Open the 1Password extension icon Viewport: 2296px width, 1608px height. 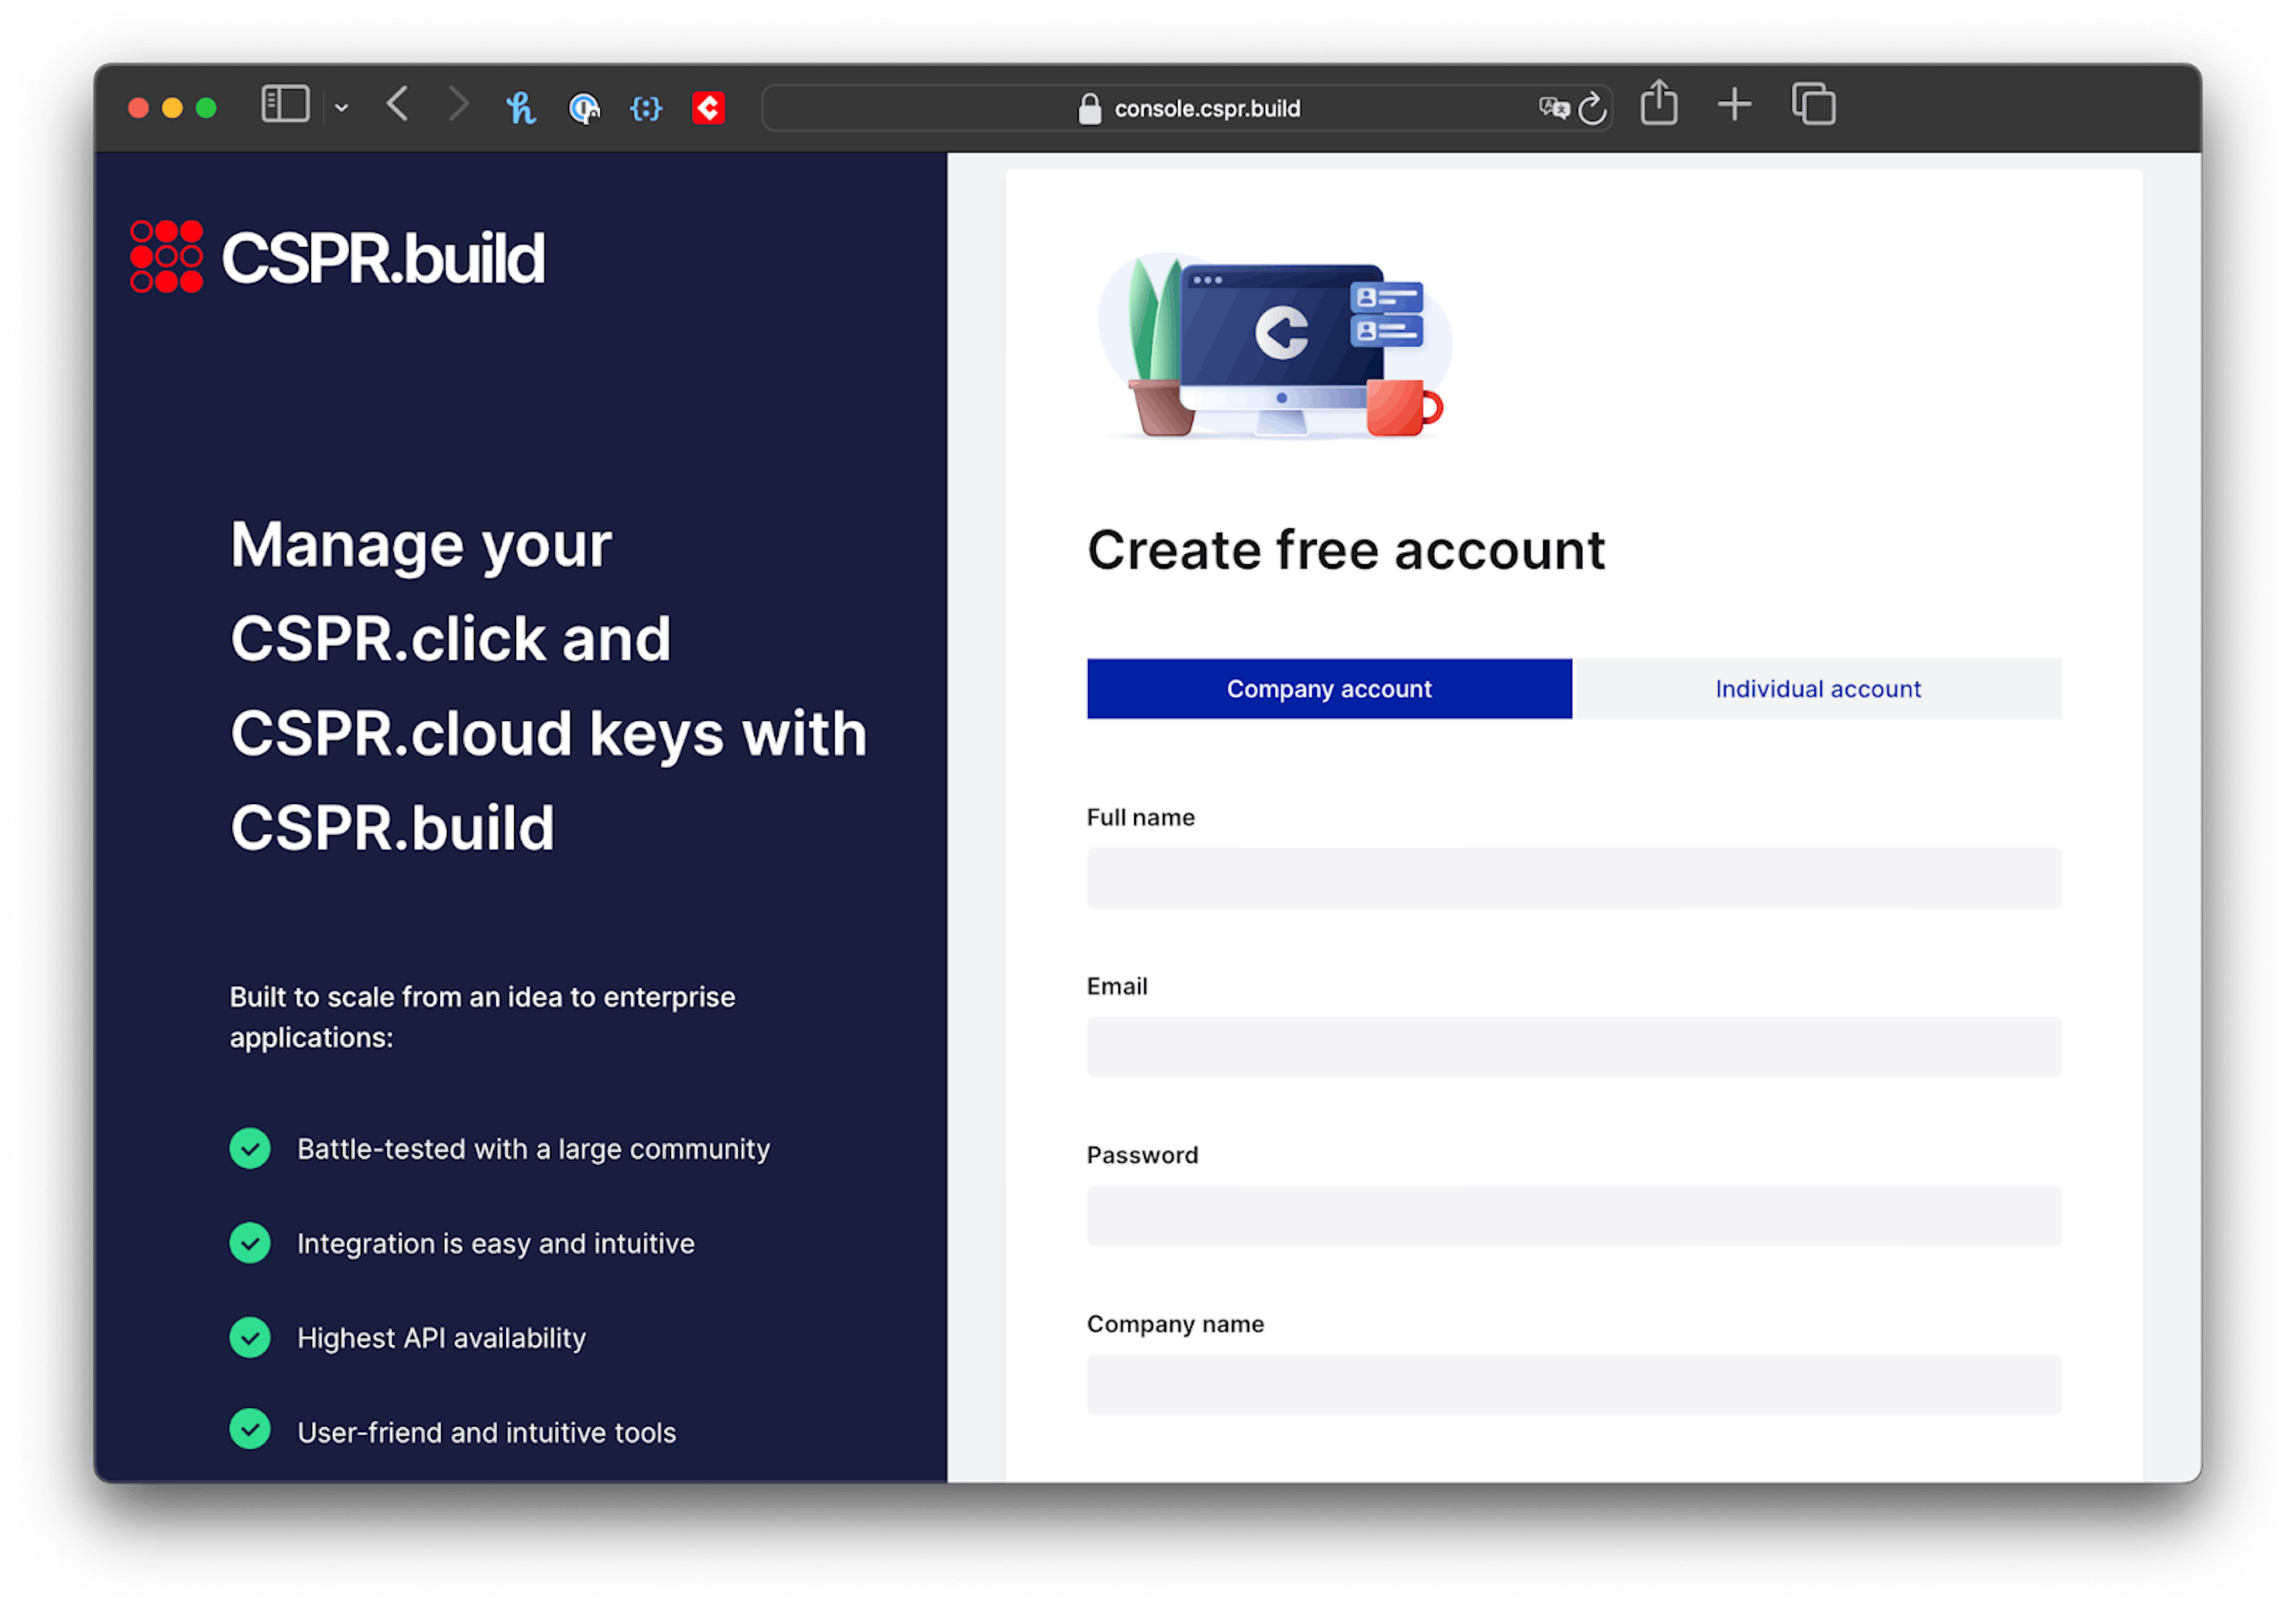pos(584,108)
